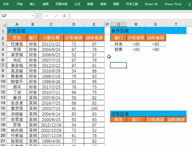
Task: Select column S header
Action: point(155,24)
